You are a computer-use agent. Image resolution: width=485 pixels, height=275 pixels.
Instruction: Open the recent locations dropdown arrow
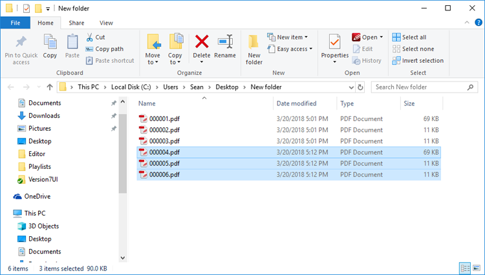coord(39,87)
